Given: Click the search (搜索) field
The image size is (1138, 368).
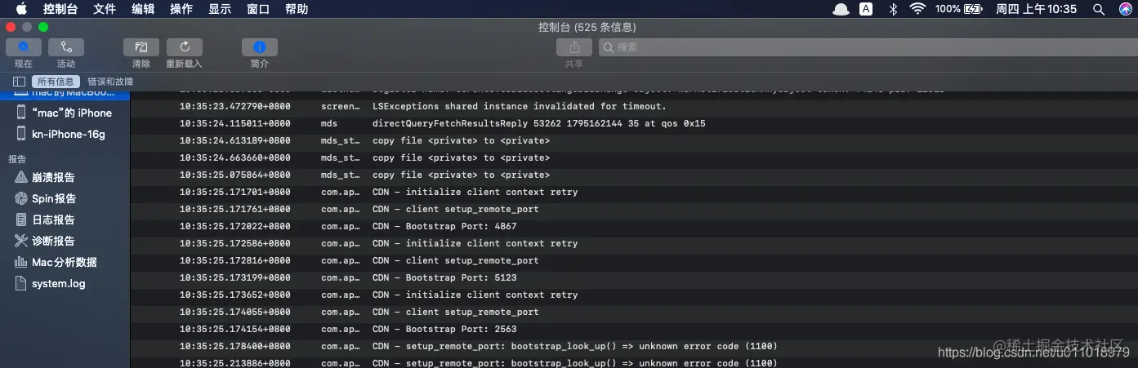Looking at the screenshot, I should coord(868,47).
